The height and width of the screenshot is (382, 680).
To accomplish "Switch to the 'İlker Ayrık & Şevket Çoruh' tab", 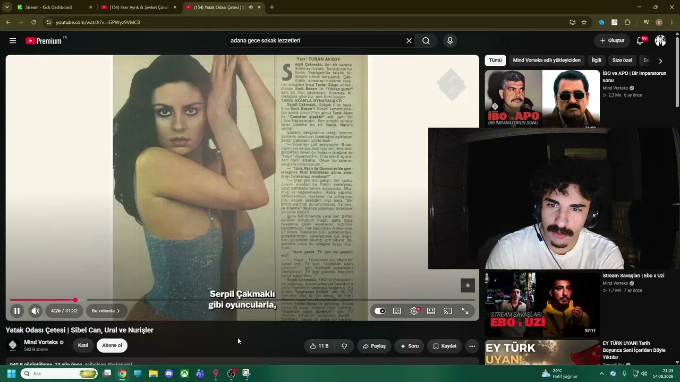I will click(x=140, y=7).
